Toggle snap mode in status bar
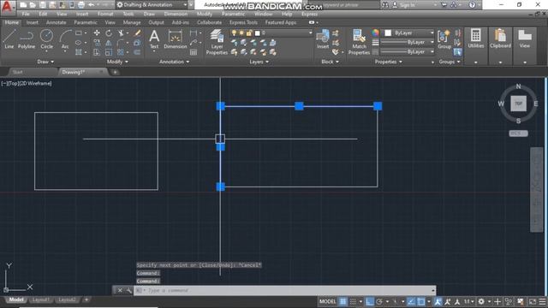548x308 pixels. [x=353, y=301]
